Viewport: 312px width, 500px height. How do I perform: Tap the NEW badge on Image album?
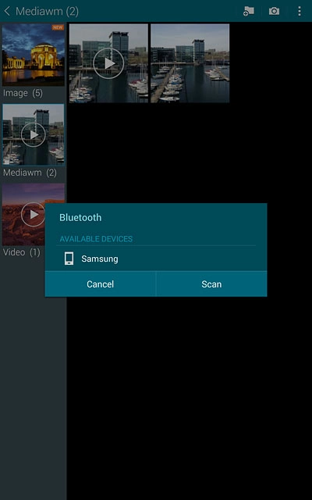[x=58, y=27]
